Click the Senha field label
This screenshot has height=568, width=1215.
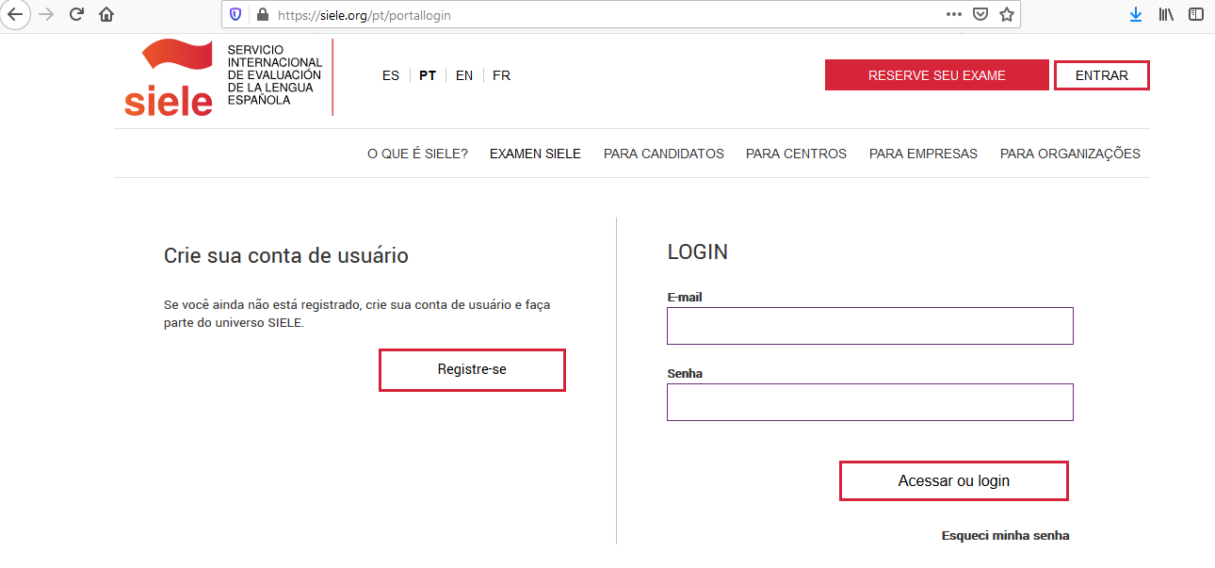(x=685, y=373)
